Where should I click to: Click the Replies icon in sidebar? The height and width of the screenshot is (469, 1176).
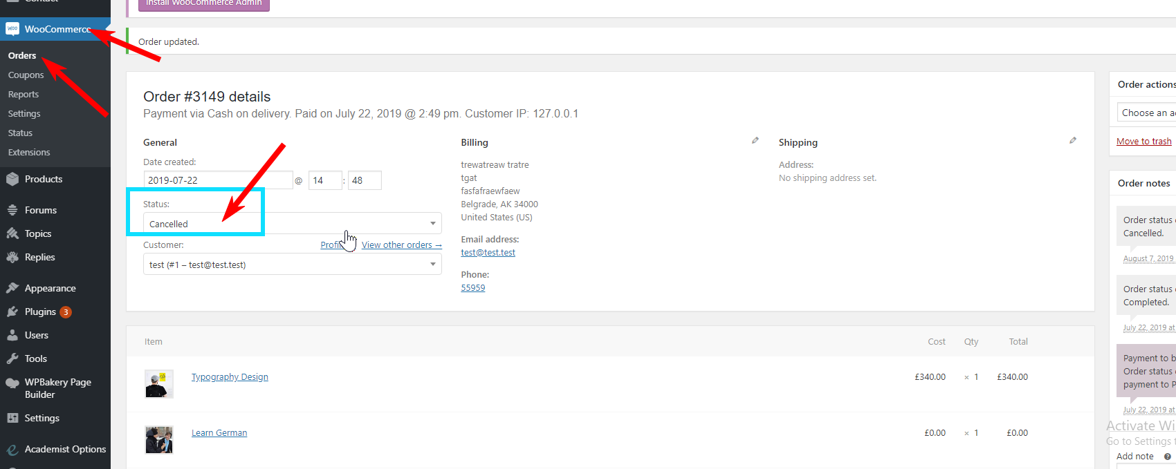click(12, 257)
